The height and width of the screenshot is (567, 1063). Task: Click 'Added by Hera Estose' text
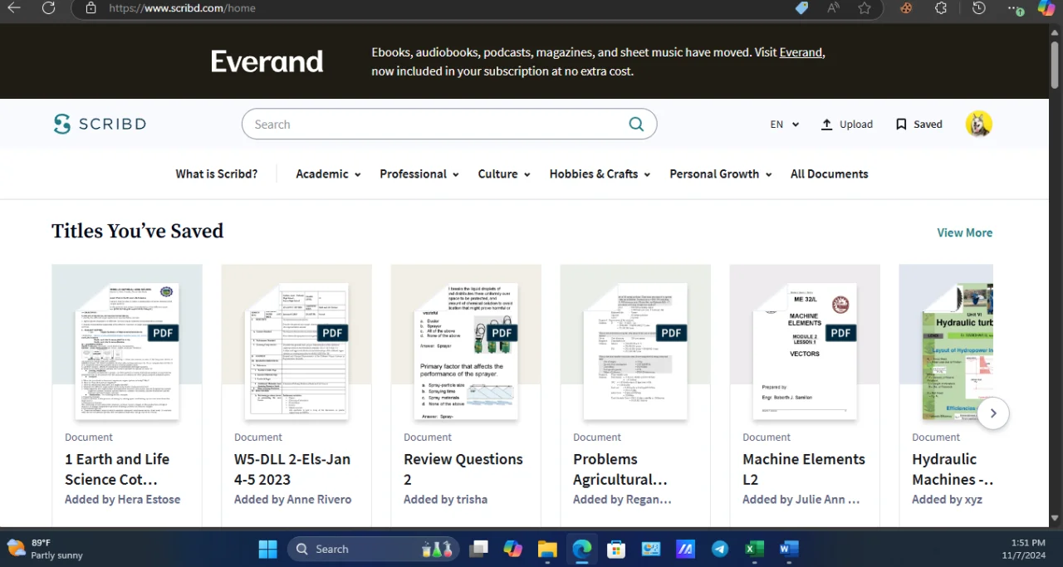[122, 500]
